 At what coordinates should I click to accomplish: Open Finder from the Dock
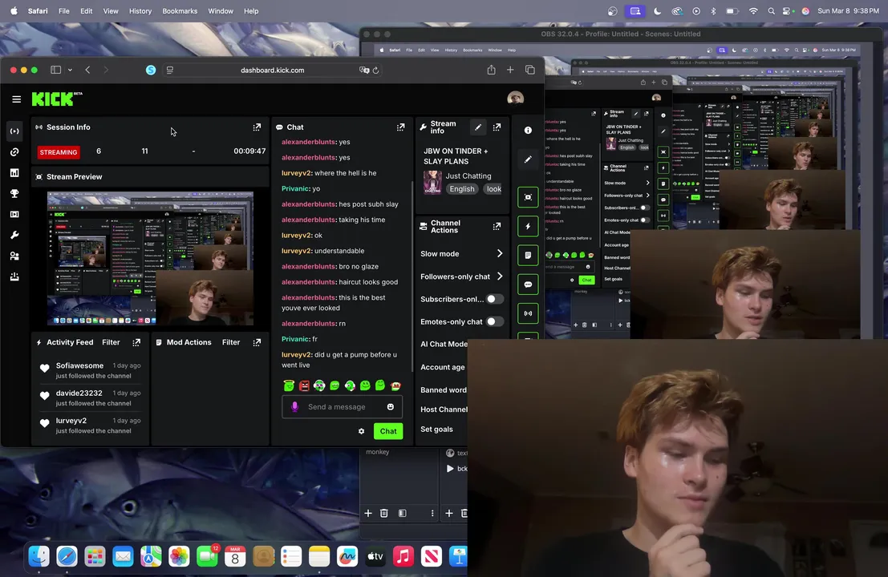coord(39,557)
